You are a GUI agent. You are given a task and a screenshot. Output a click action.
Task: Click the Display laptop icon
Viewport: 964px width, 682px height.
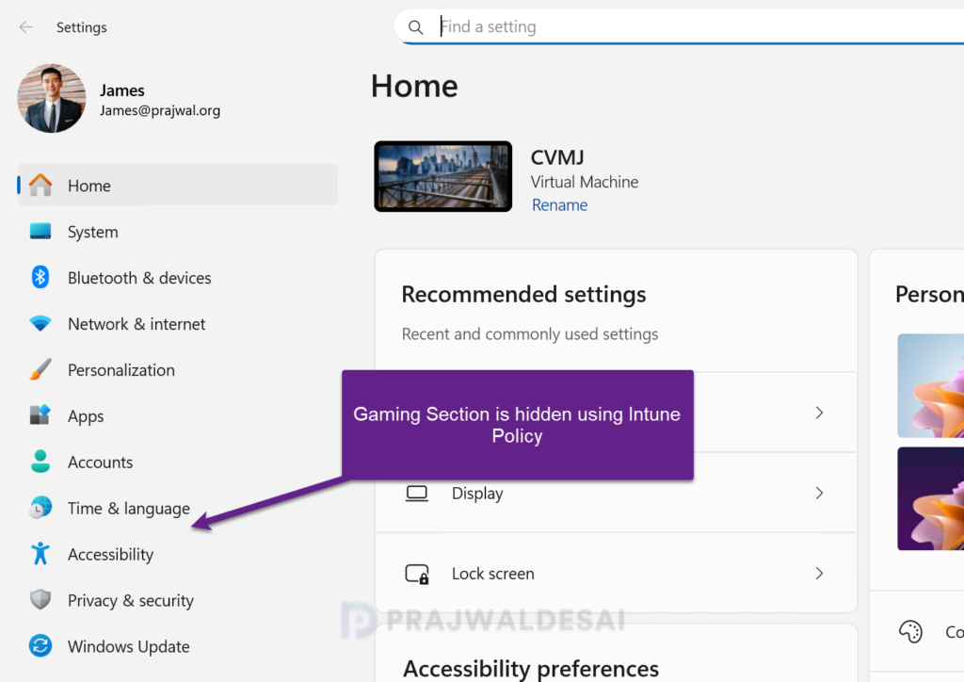(417, 494)
